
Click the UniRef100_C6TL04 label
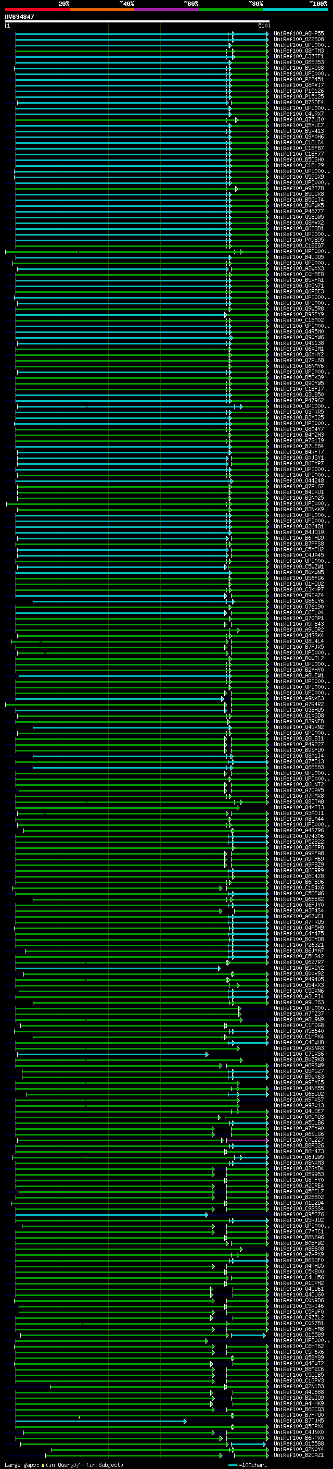click(298, 612)
